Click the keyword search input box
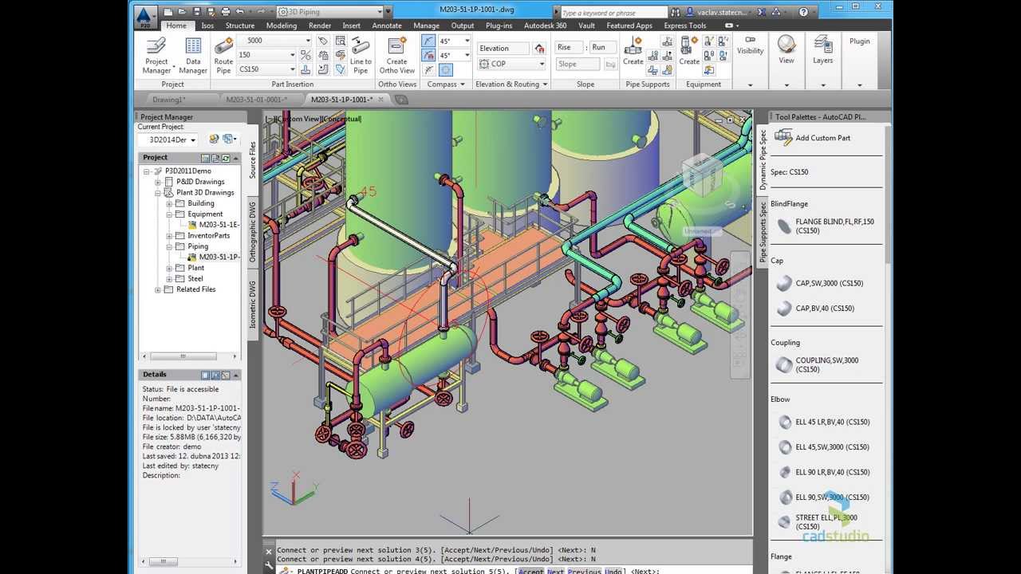Viewport: 1021px width, 574px height. tap(613, 13)
